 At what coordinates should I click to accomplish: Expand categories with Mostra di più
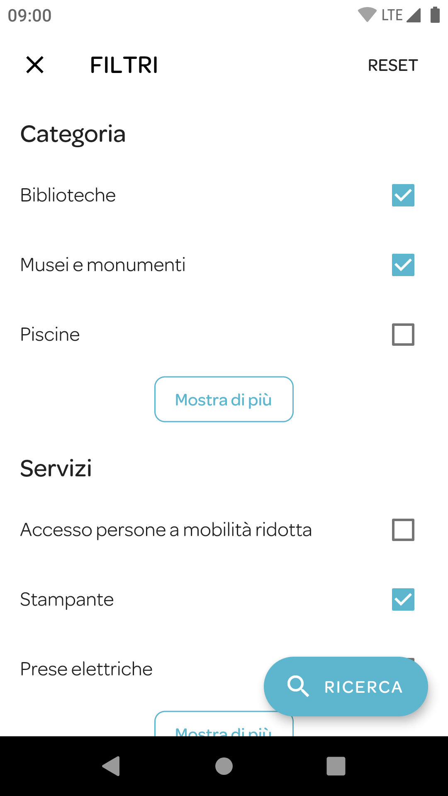coord(224,399)
